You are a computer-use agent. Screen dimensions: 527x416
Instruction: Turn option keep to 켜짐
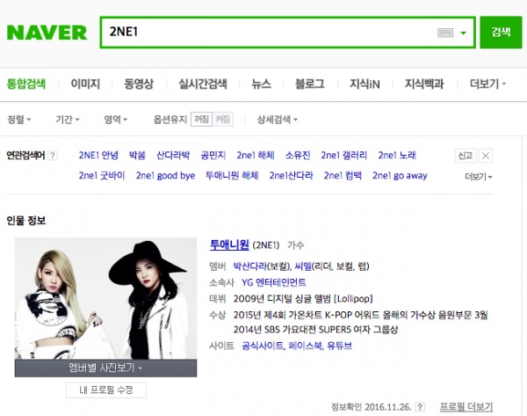[x=222, y=119]
